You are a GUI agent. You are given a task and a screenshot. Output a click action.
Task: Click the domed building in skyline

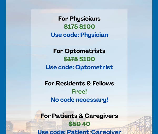pos(39,115)
